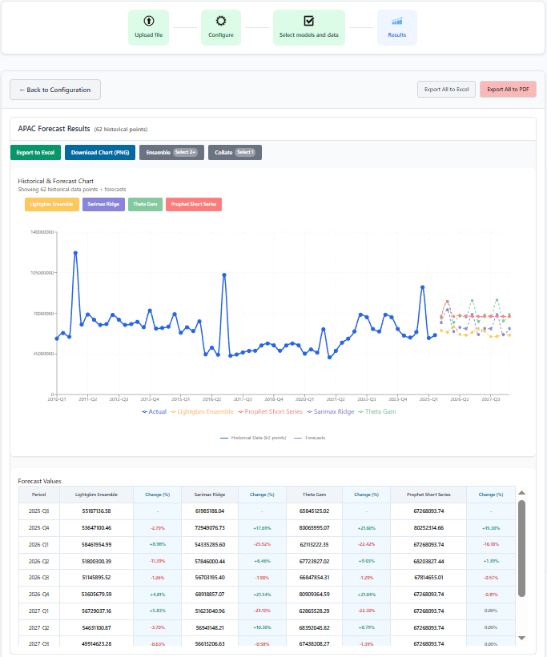Open the Configure step gear icon

[220, 22]
